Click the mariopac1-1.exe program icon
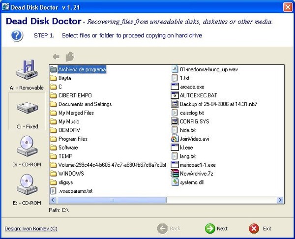Screen dimensions: 295x239 [x=175, y=165]
